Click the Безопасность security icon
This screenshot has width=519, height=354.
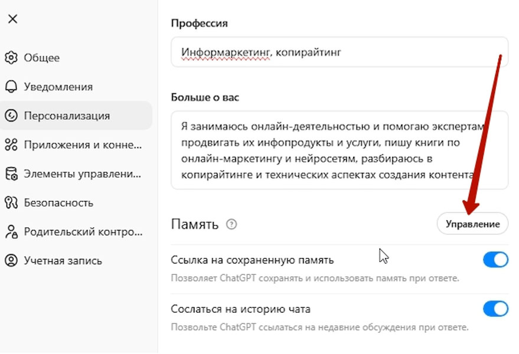(11, 202)
